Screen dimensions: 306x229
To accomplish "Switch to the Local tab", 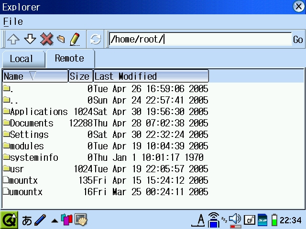I will point(22,59).
